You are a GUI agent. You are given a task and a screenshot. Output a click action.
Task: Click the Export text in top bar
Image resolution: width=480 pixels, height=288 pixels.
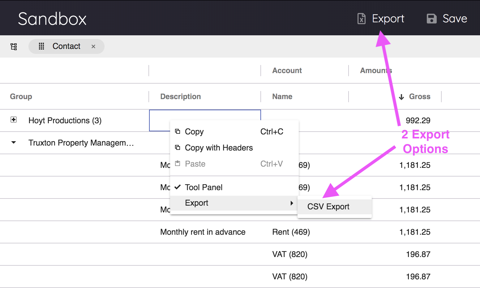(x=388, y=19)
